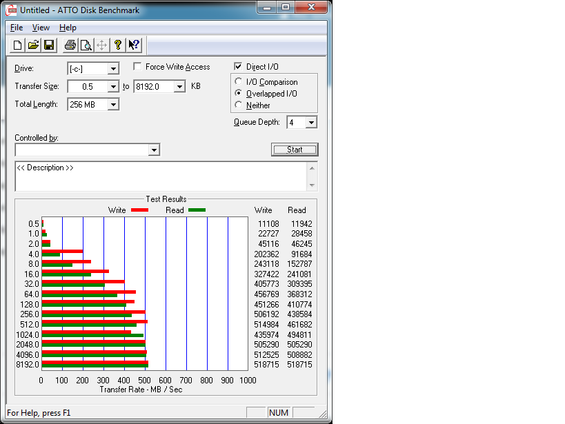Click the ATTO application icon in title bar
The image size is (565, 424).
tap(12, 10)
